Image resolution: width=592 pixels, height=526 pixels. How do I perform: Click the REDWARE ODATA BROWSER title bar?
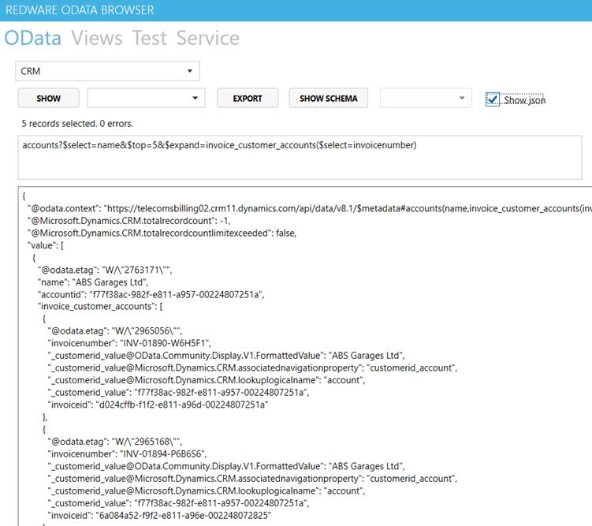tap(296, 10)
